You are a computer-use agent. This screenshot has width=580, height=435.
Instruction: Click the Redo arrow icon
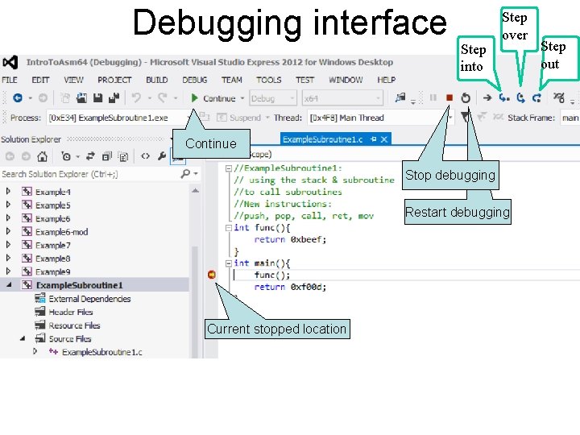click(x=163, y=97)
